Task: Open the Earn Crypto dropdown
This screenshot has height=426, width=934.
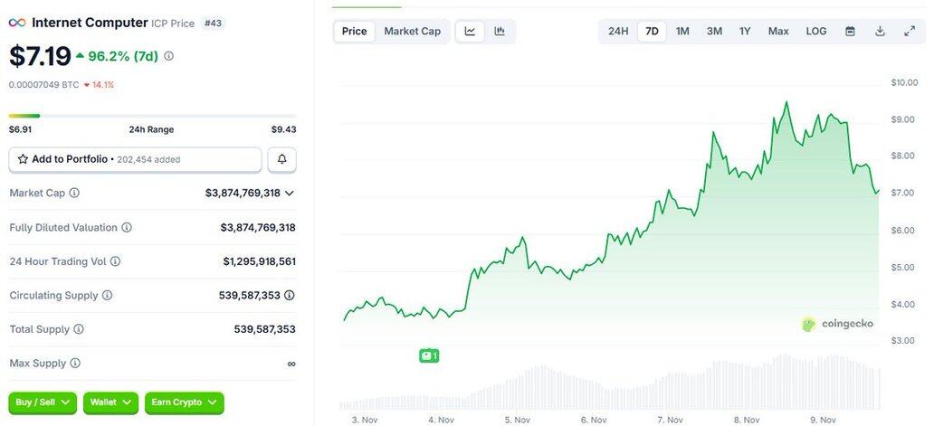Action: tap(184, 402)
